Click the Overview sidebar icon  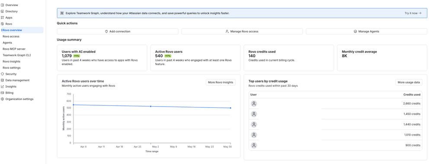click(3, 5)
